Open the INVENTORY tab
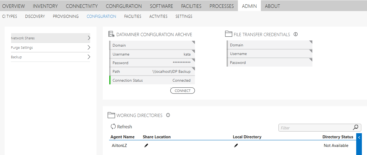 [45, 6]
